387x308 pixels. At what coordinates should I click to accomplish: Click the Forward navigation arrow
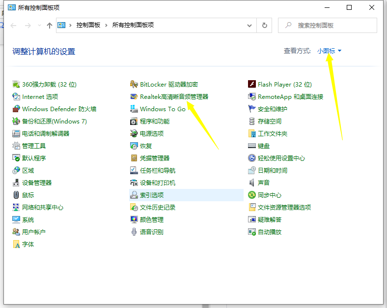click(x=28, y=26)
